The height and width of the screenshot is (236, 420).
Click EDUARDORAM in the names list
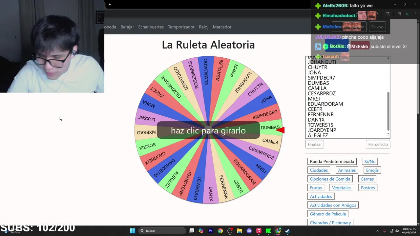coord(325,104)
